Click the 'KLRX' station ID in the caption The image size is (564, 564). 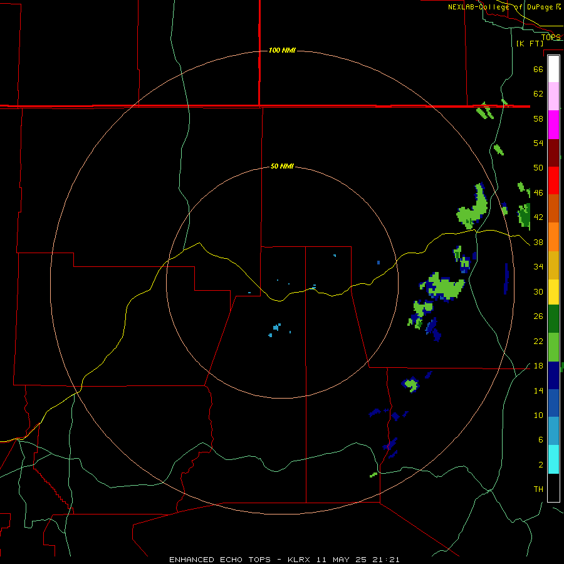tap(300, 560)
